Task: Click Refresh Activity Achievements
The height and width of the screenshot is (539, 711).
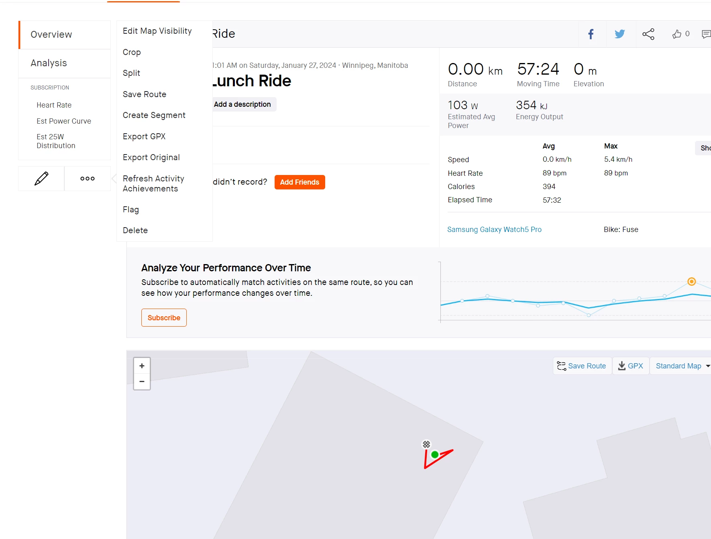Action: coord(153,183)
